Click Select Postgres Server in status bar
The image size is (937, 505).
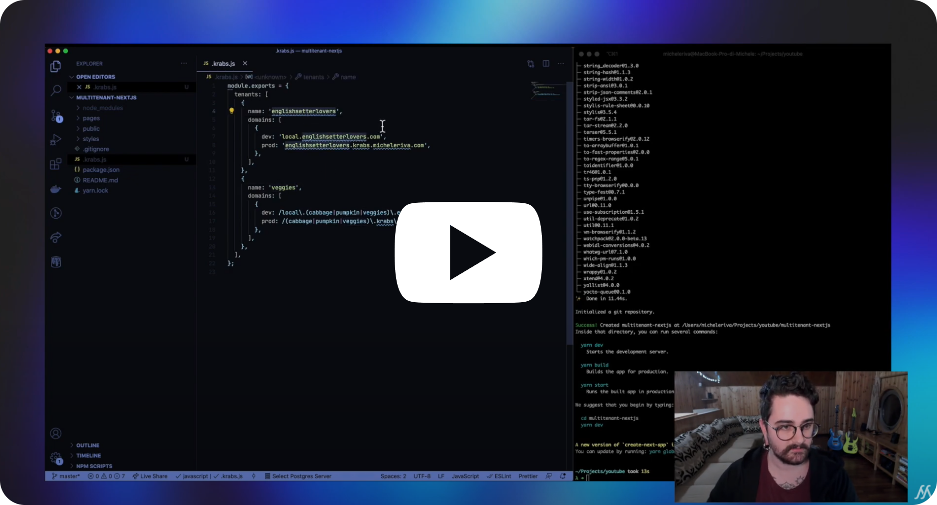[x=298, y=476]
